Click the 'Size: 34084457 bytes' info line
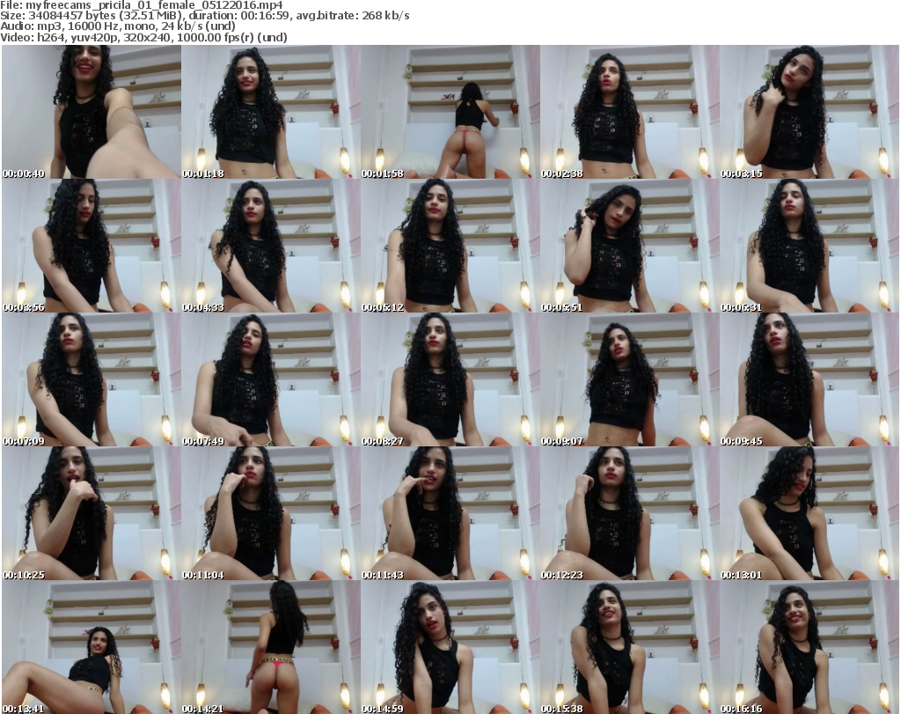 204,16
